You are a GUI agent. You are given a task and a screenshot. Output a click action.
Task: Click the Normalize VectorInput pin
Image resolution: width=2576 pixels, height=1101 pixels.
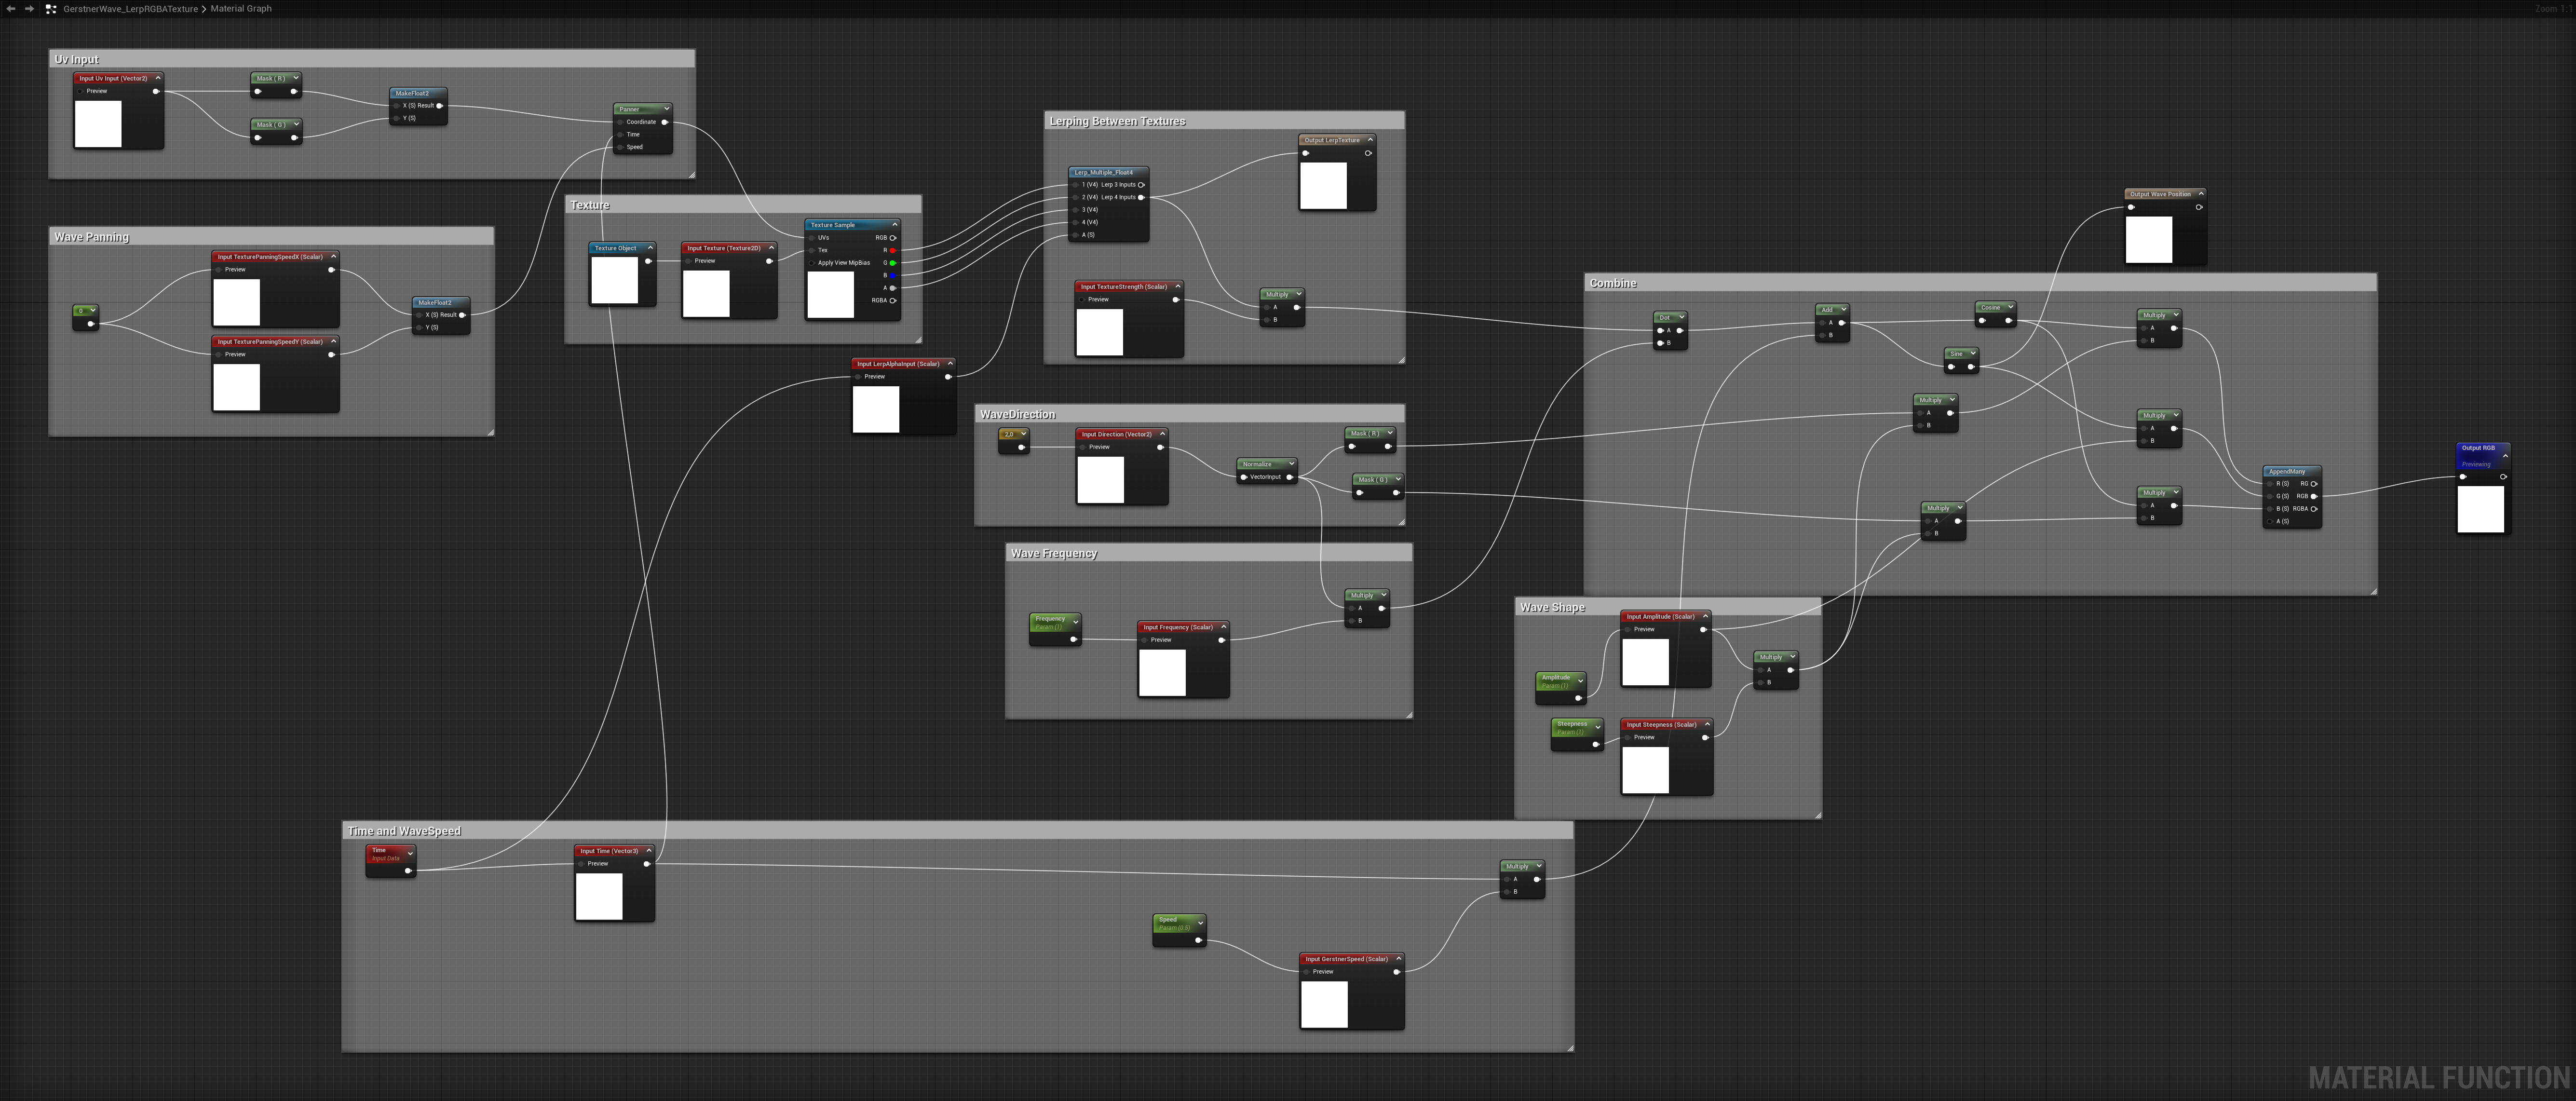pyautogui.click(x=1243, y=477)
